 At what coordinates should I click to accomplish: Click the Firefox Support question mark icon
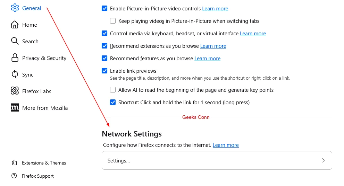(14, 176)
